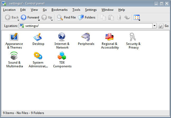Open the Settings menu

(91, 10)
